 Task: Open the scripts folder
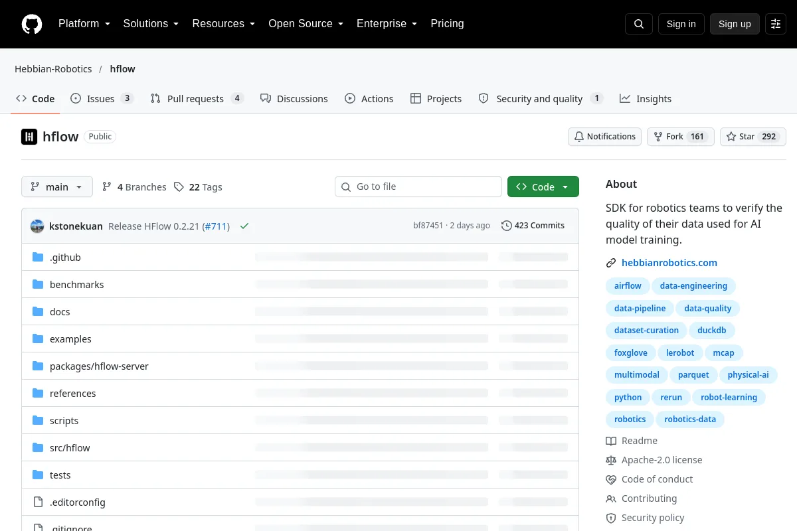(x=64, y=421)
